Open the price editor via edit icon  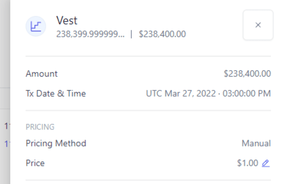click(x=265, y=163)
